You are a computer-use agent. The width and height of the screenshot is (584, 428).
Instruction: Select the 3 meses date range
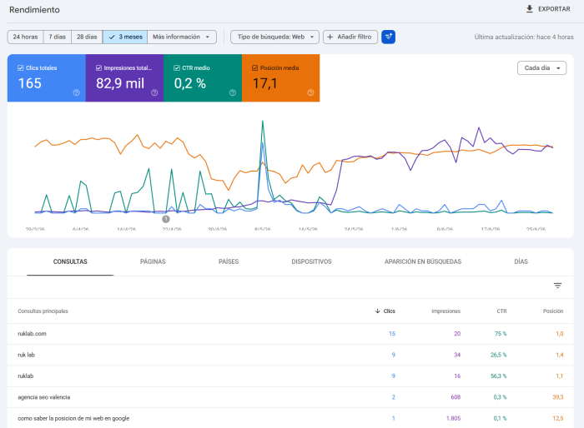pyautogui.click(x=125, y=37)
